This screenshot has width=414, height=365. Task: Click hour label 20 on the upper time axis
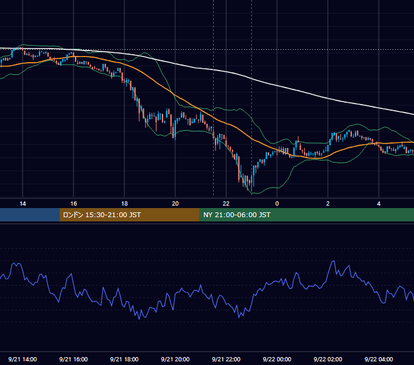pyautogui.click(x=175, y=204)
